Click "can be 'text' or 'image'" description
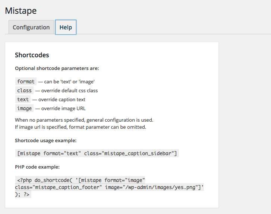The image size is (271, 214). point(69,82)
